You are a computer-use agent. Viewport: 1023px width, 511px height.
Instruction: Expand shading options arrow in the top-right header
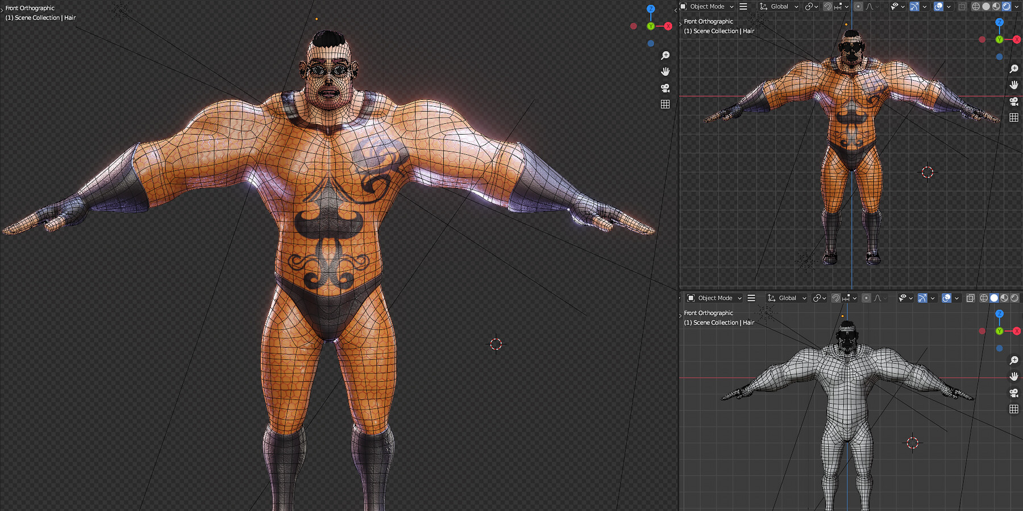pyautogui.click(x=1017, y=7)
